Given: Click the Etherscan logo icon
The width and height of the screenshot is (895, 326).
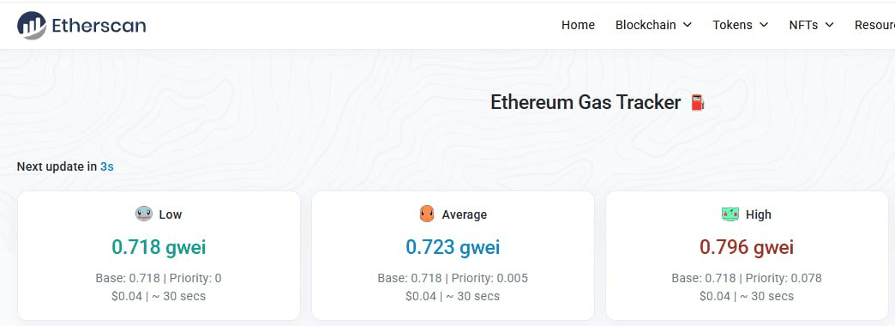Looking at the screenshot, I should coord(32,25).
